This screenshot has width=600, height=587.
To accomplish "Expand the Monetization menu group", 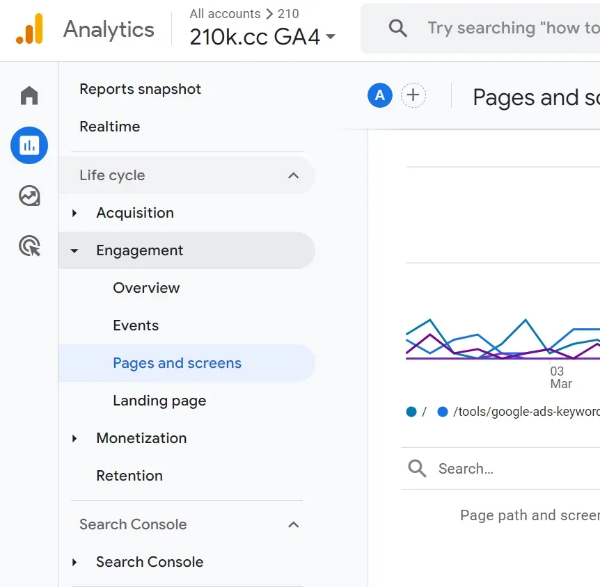I will 75,438.
